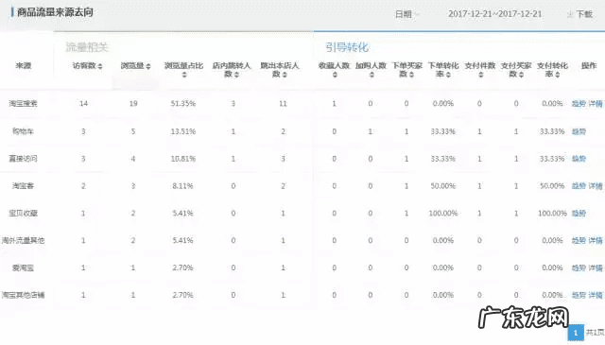
Task: Open 趋势 for the 淘宝客 row
Action: coord(579,186)
